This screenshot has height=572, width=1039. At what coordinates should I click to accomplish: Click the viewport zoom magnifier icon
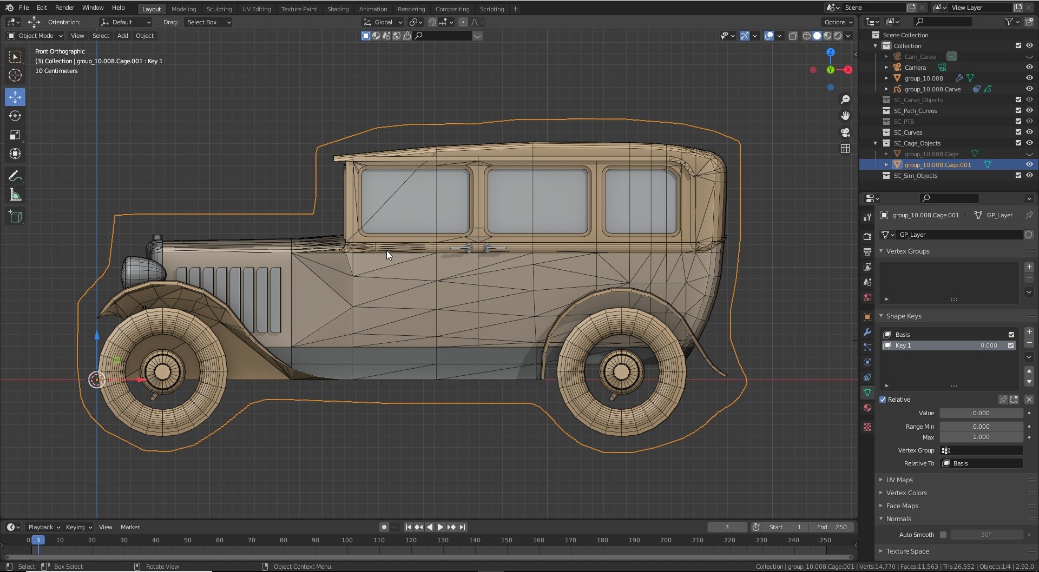[845, 99]
